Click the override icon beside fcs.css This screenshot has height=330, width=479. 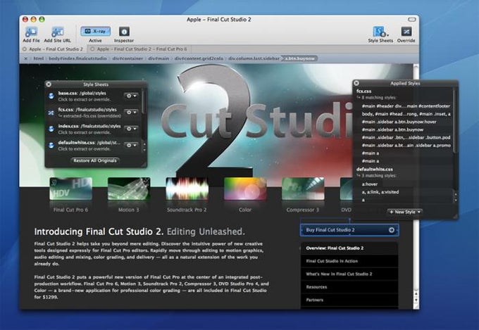pyautogui.click(x=51, y=113)
